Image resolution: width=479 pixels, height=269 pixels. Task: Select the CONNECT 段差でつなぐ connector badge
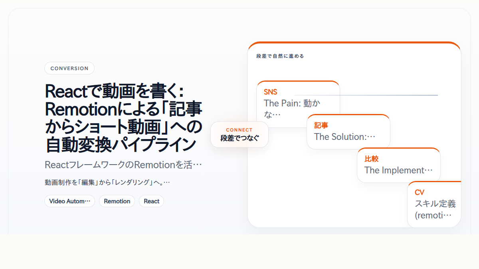(x=239, y=135)
